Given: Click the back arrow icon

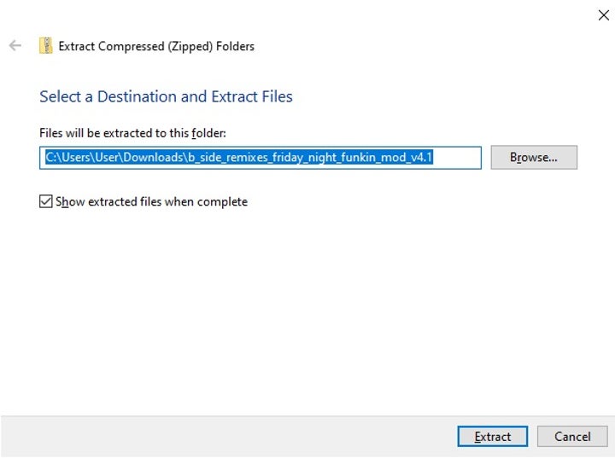Looking at the screenshot, I should (15, 46).
